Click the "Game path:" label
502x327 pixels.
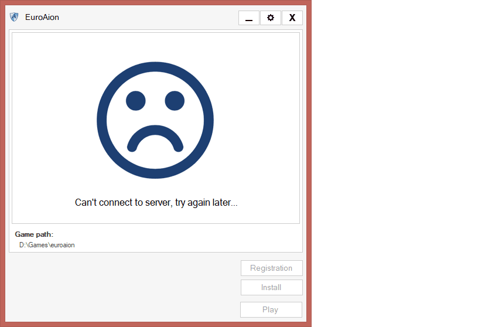34,234
